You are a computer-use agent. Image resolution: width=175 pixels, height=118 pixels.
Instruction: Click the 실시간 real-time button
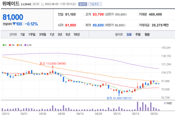click(83, 4)
